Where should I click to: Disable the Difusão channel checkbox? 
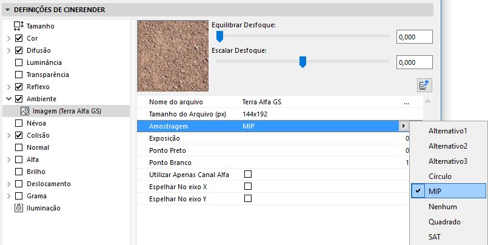point(19,50)
